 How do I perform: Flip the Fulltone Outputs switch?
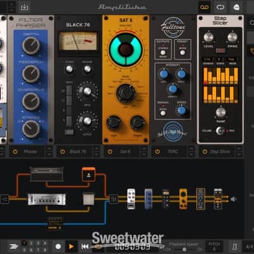163,53
